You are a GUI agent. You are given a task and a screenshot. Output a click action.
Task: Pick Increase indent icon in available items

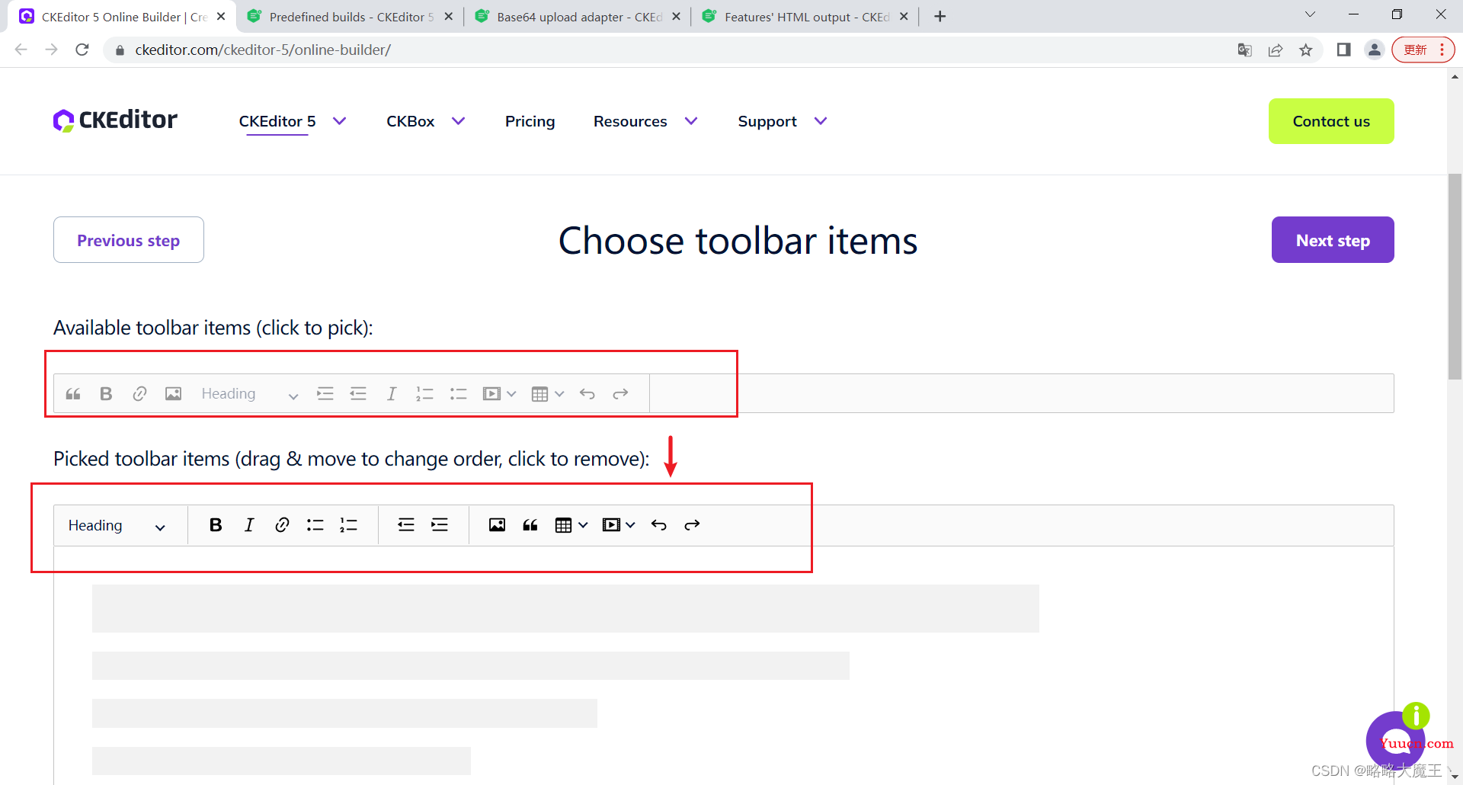325,394
